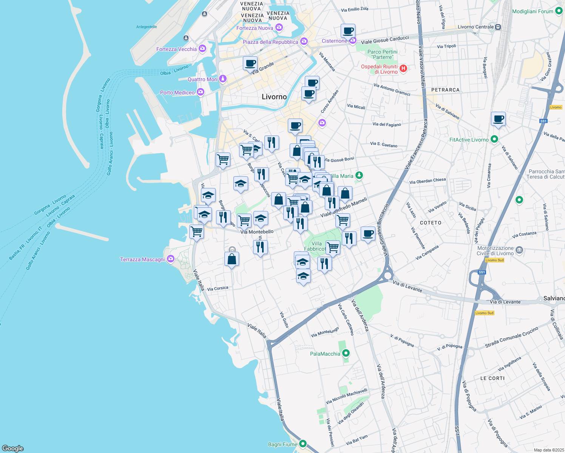
Task: Select the coffee cup marker on Via Grande
Action: click(250, 63)
